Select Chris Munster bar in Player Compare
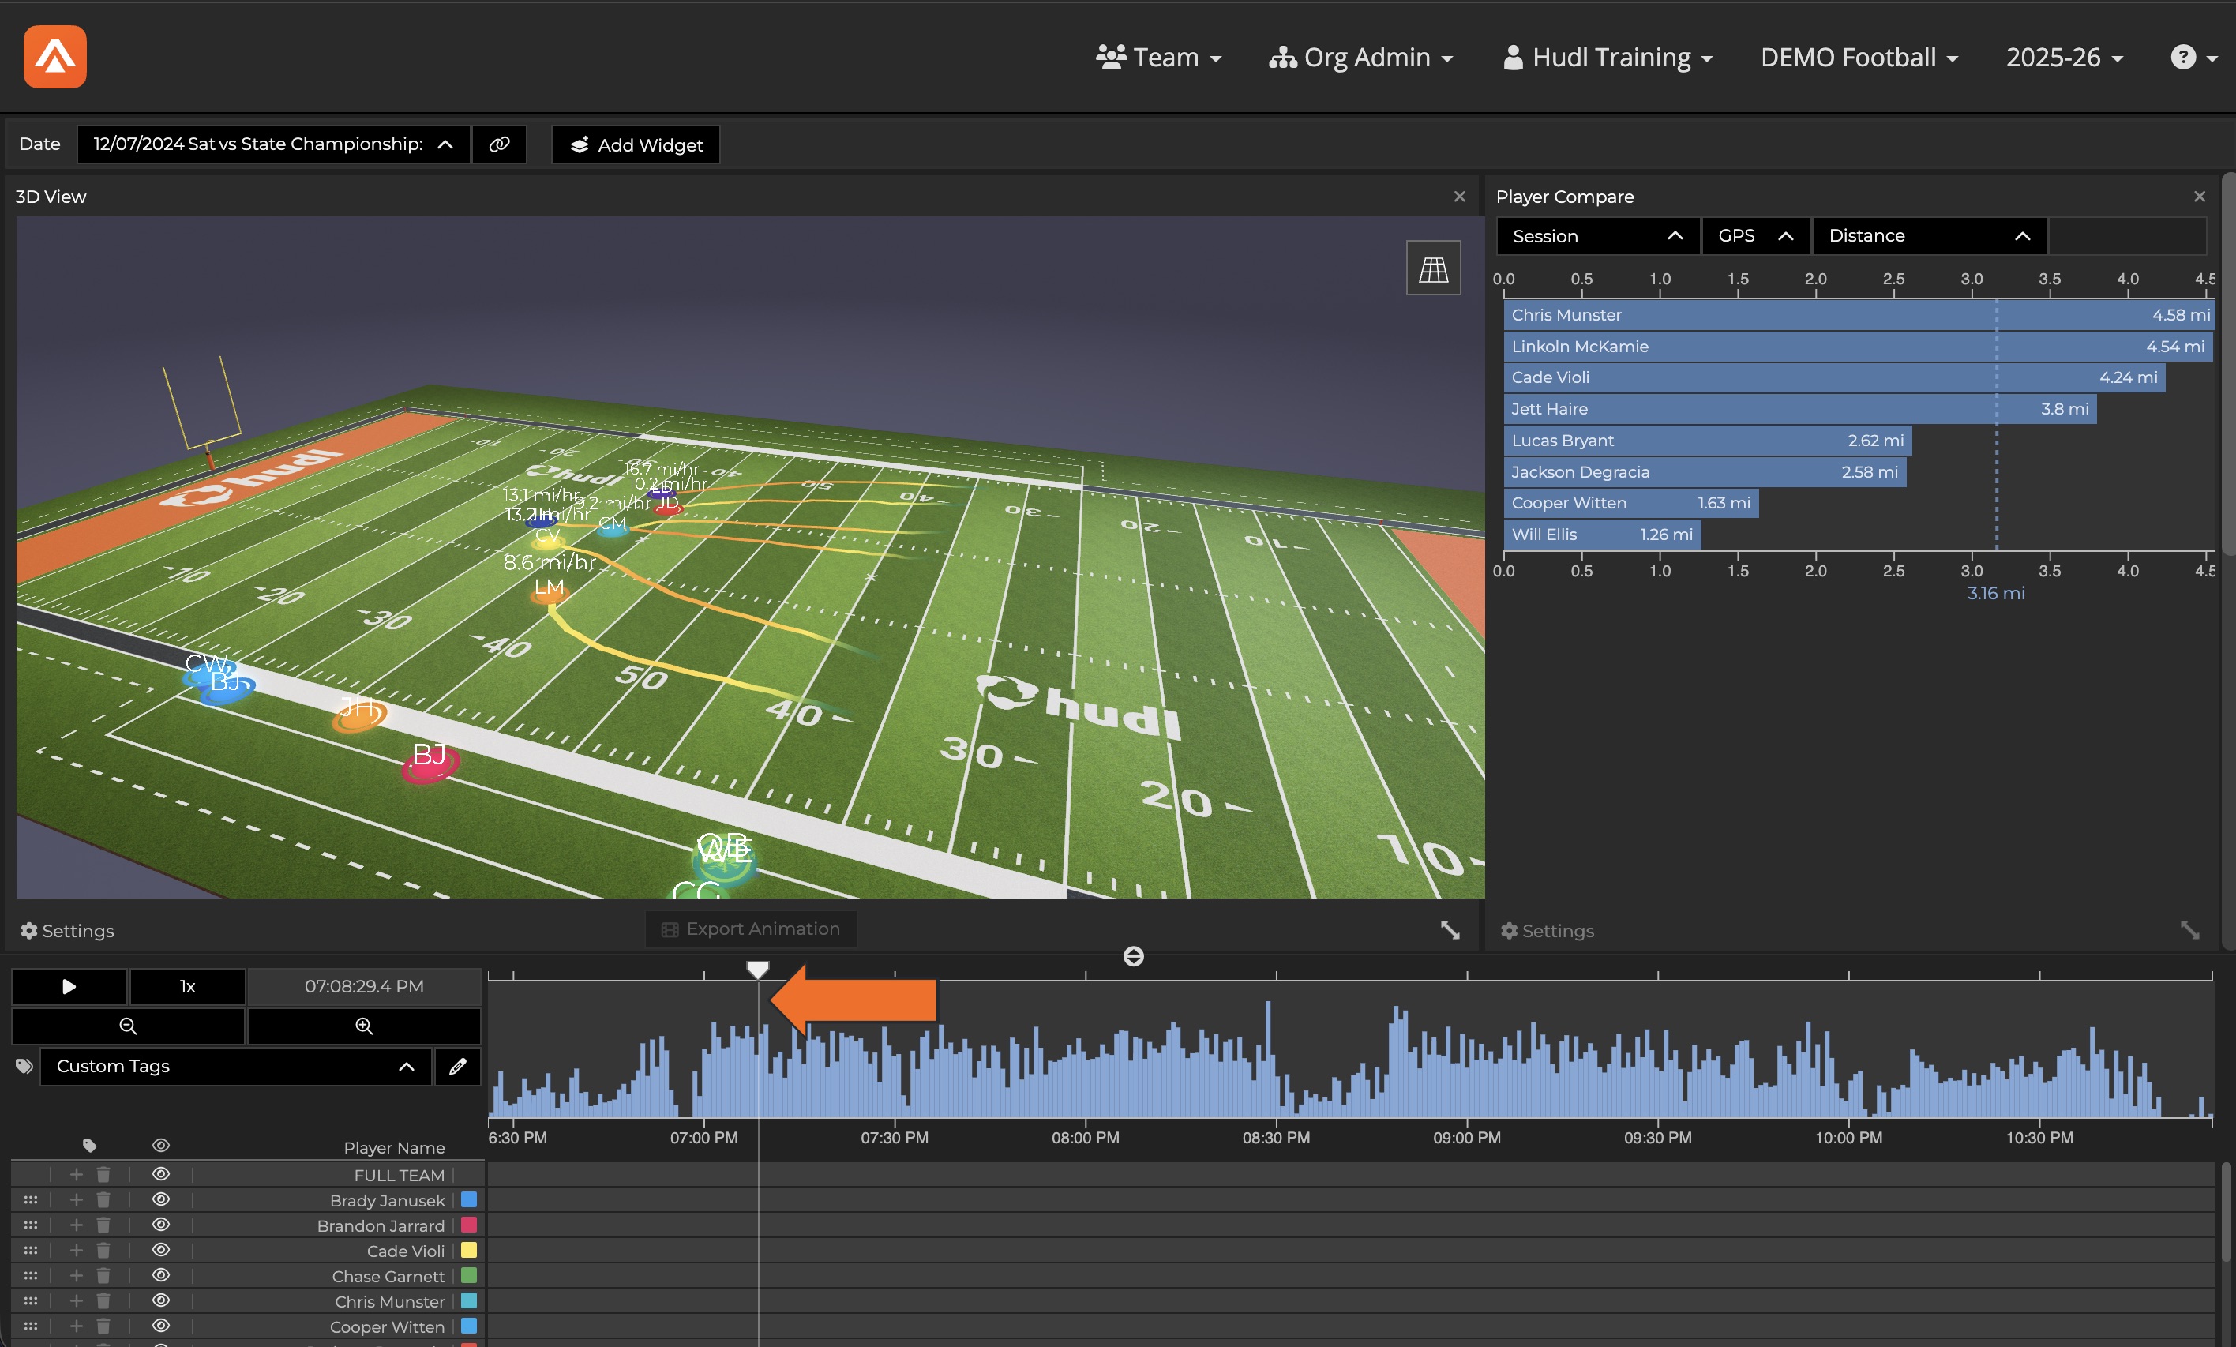 tap(1859, 315)
